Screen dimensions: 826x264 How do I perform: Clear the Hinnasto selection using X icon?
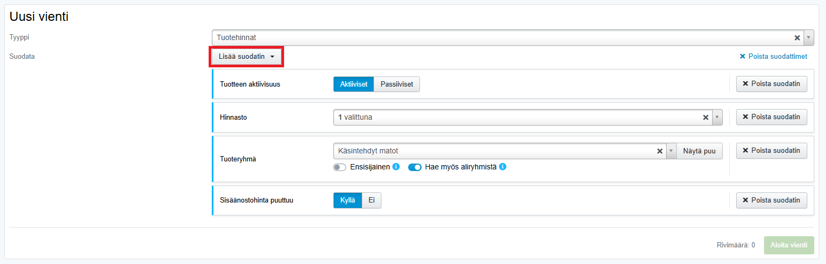(x=705, y=117)
